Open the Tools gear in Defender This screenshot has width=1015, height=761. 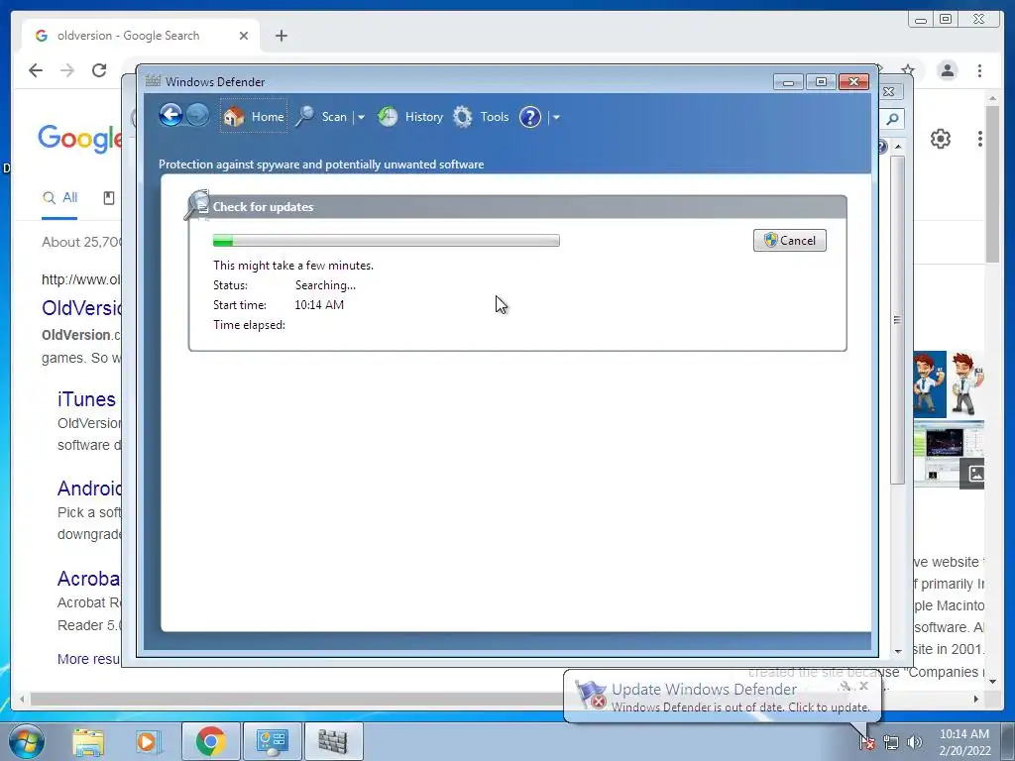481,117
